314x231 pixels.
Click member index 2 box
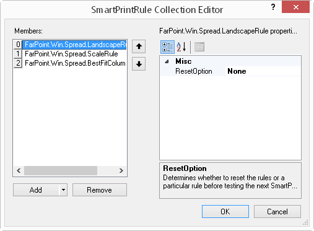[18, 63]
